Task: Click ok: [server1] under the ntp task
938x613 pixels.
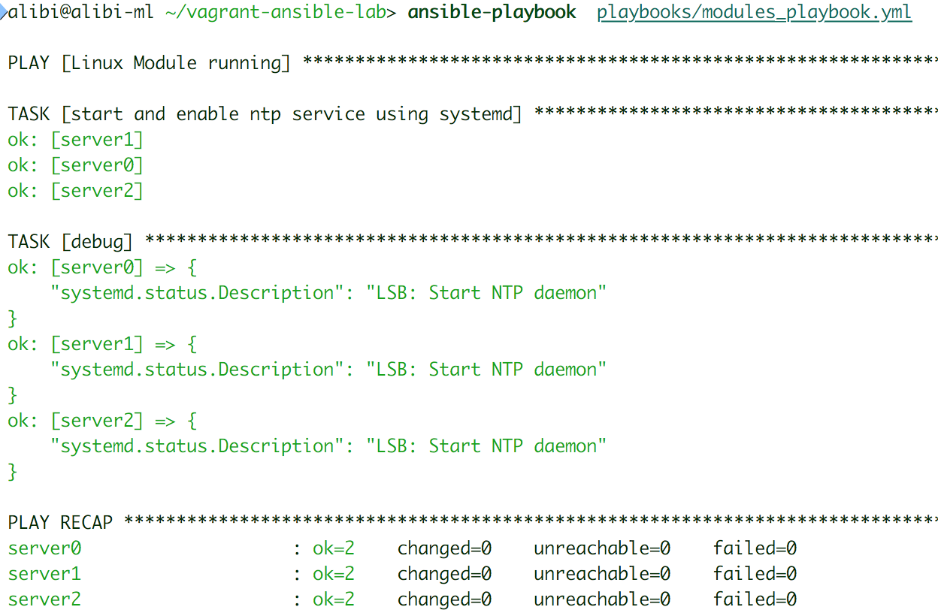Action: [75, 140]
